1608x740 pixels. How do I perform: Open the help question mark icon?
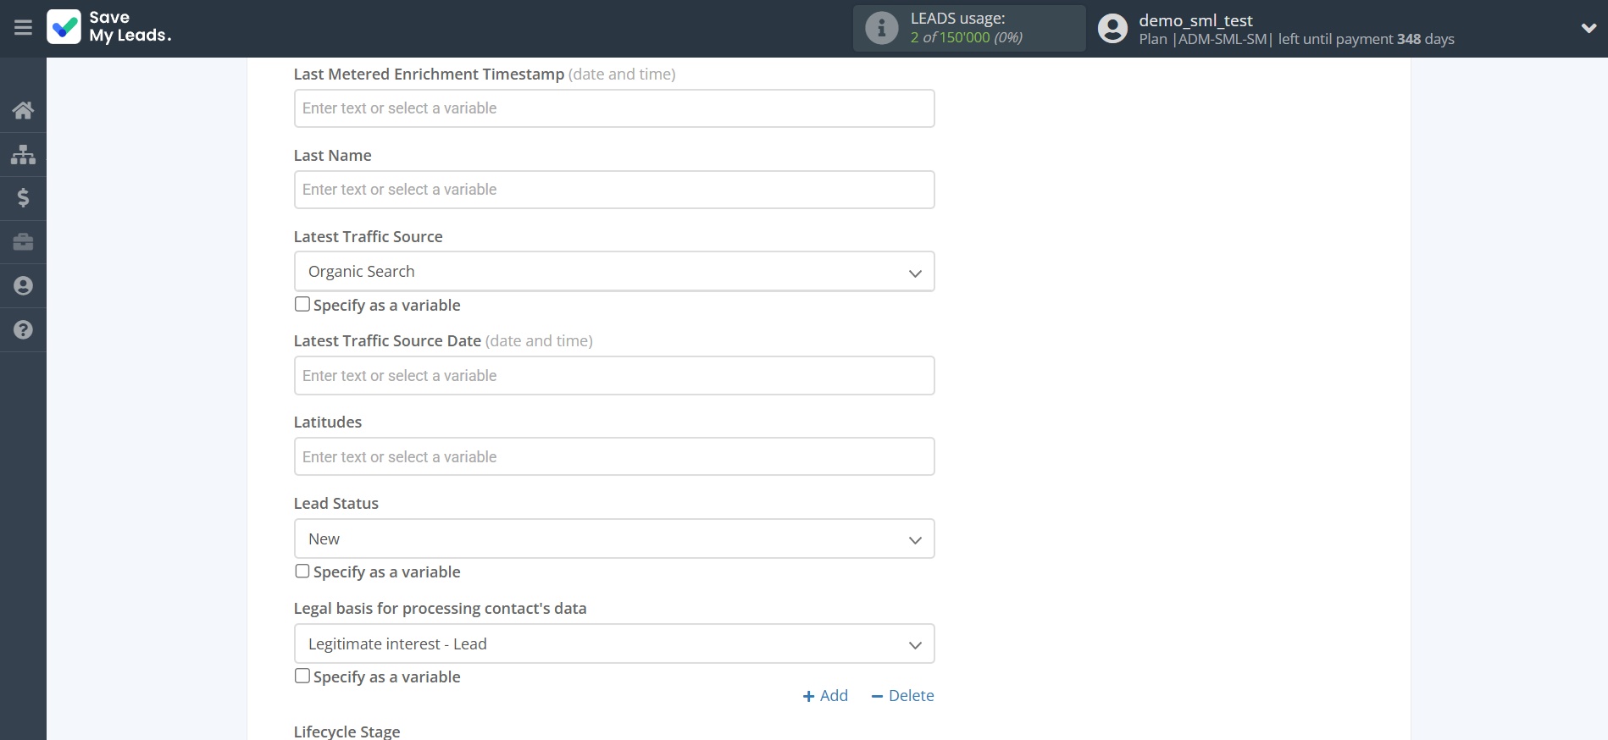tap(23, 330)
